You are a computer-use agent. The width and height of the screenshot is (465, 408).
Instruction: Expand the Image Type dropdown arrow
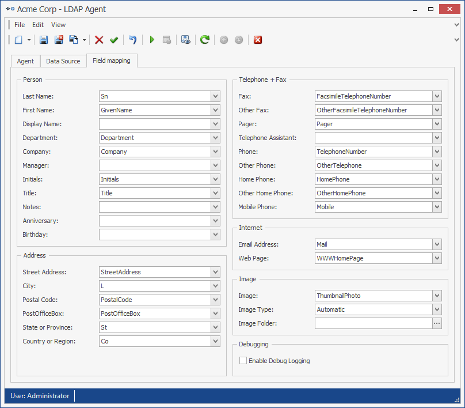(x=437, y=309)
